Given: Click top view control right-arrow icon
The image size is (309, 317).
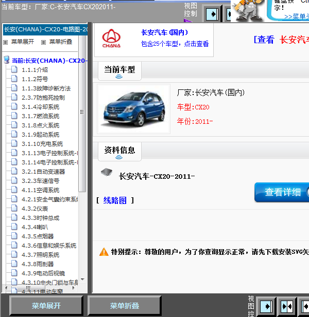Looking at the screenshot, I should [212, 14].
